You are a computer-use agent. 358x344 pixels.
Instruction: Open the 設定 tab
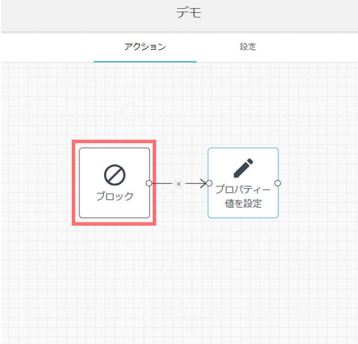(x=248, y=47)
